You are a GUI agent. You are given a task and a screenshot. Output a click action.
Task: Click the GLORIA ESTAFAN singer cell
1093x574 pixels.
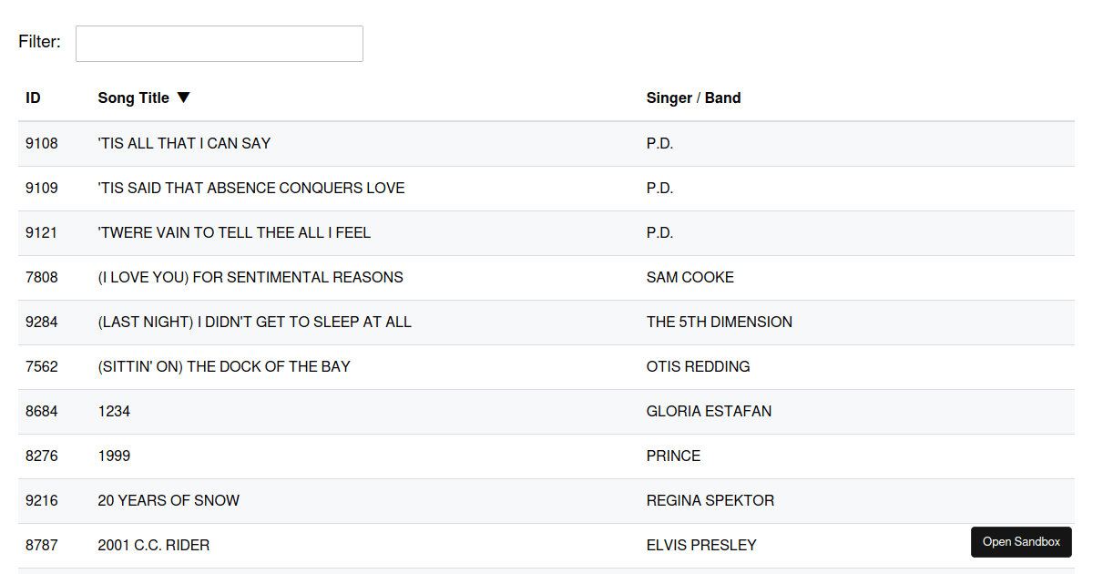(709, 411)
